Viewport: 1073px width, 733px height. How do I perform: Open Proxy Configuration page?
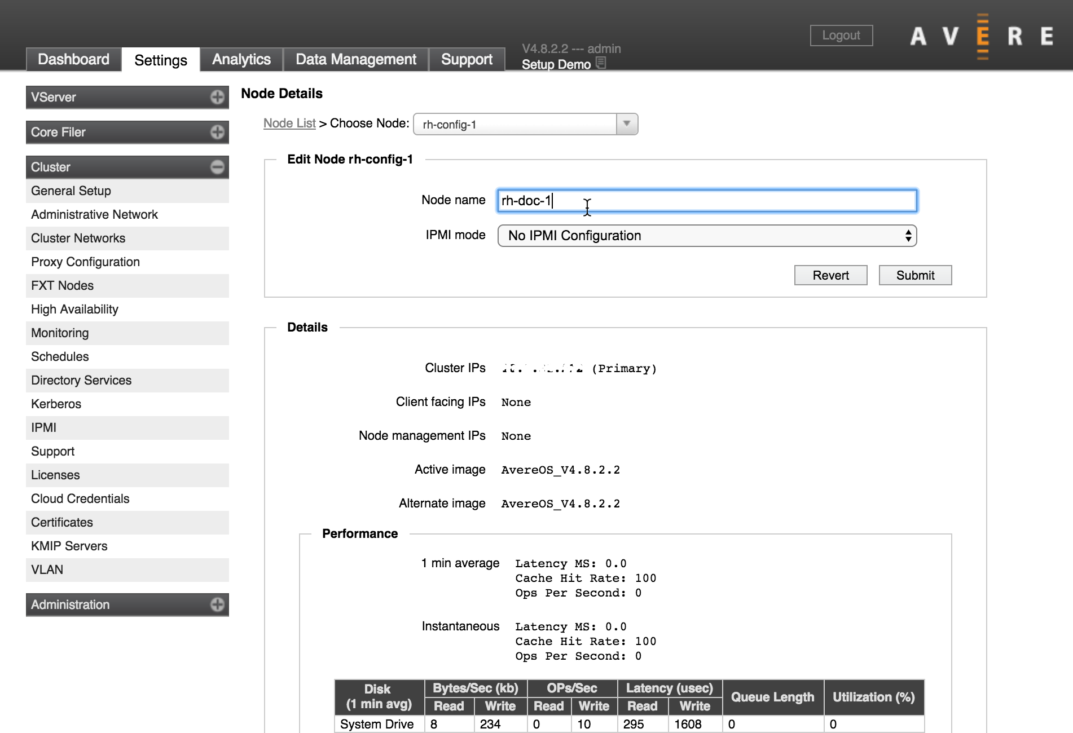click(127, 262)
